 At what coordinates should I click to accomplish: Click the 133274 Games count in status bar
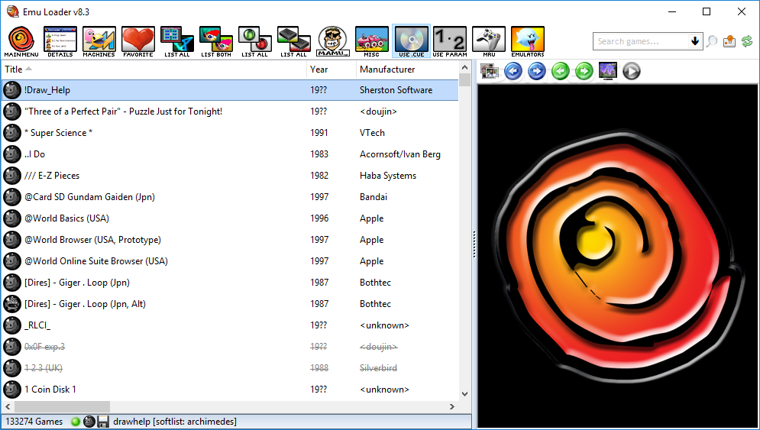[34, 422]
